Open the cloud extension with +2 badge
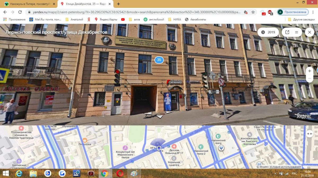The image size is (318, 178). pos(263,12)
